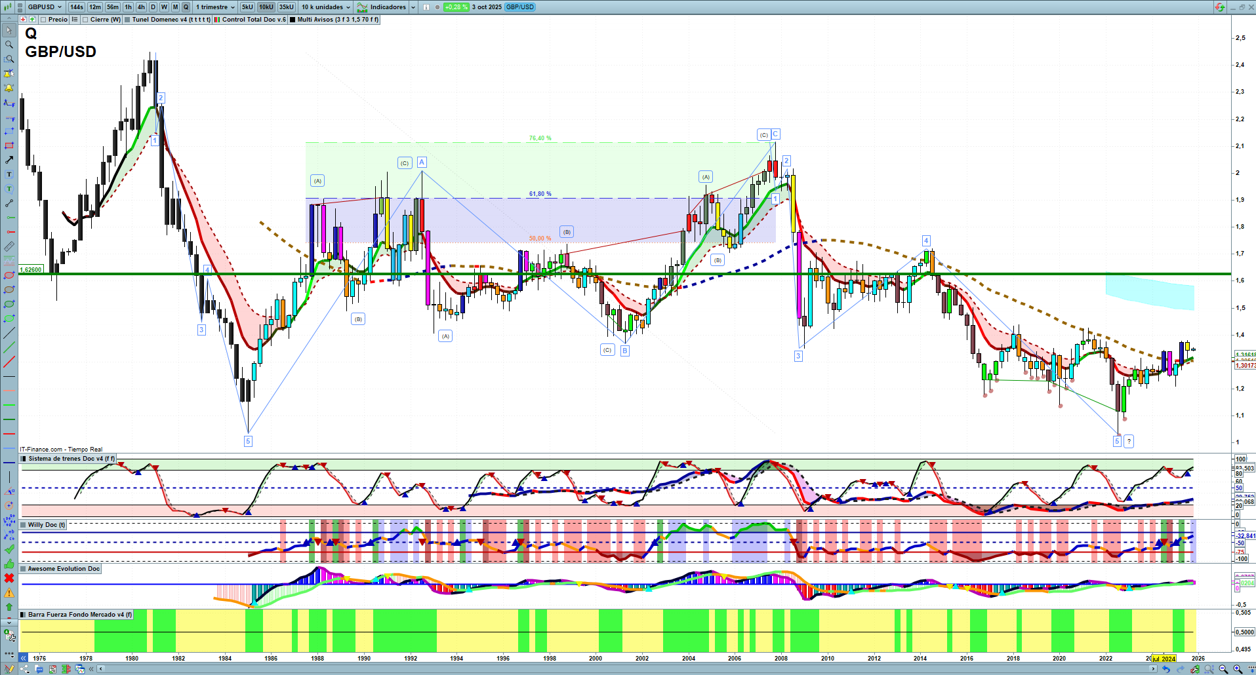The width and height of the screenshot is (1256, 675).
Task: Switch to the 144s timeframe
Action: pos(77,7)
